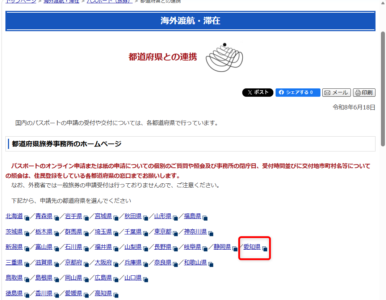Open the 青森県 link
Image resolution: width=386 pixels, height=300 pixels.
click(x=44, y=216)
